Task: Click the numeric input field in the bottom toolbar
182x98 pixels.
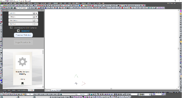Action: tap(30, 94)
